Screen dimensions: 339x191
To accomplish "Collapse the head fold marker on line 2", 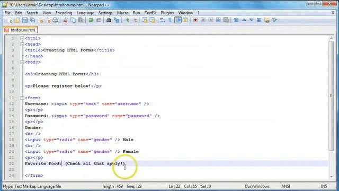I will [22, 44].
